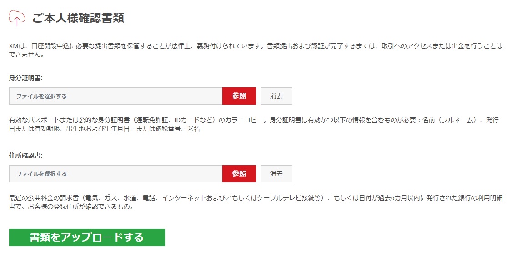Select the ご本人様確認書類 heading text
Image resolution: width=507 pixels, height=257 pixels.
click(78, 18)
